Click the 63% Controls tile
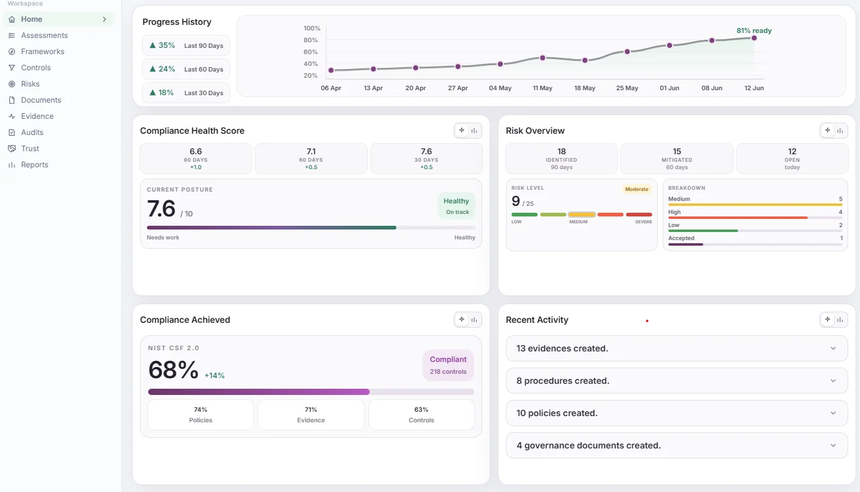 421,415
